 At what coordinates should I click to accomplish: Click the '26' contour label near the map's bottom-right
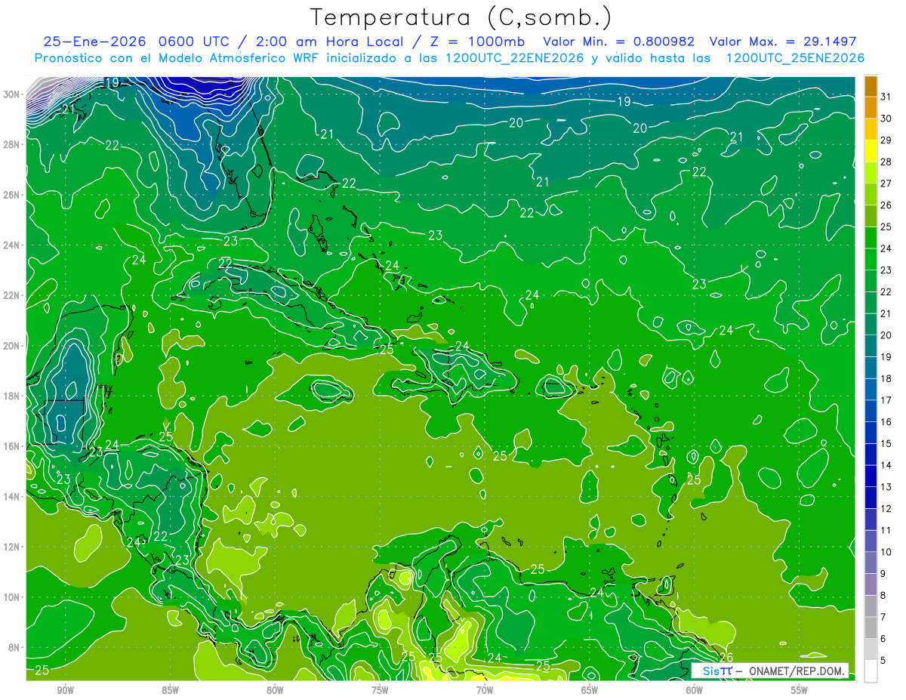coord(726,657)
